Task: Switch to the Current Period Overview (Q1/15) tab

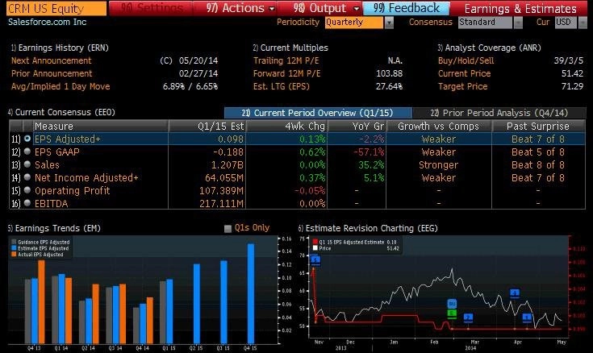Action: pyautogui.click(x=318, y=113)
